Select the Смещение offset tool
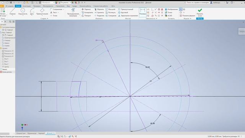Screen dimensions: 245x138 click(x=111, y=16)
